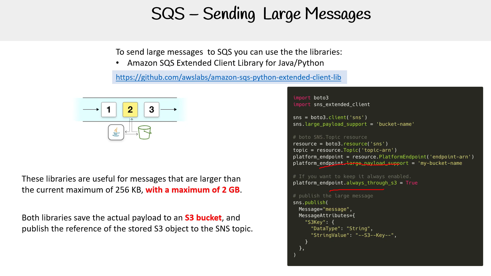Click comment "# If you want to keep it always enabled."

[x=352, y=176]
